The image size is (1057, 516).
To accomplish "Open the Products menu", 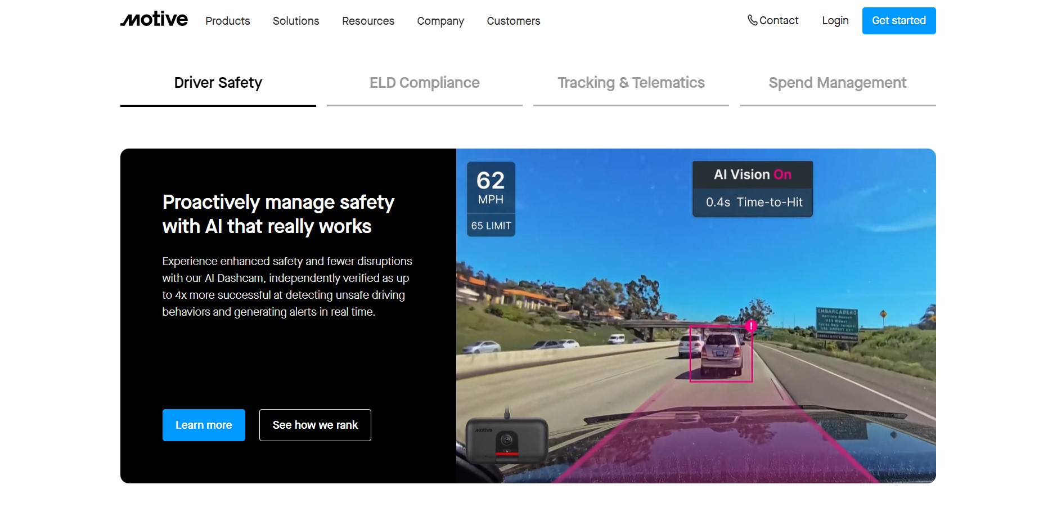I will pos(227,21).
